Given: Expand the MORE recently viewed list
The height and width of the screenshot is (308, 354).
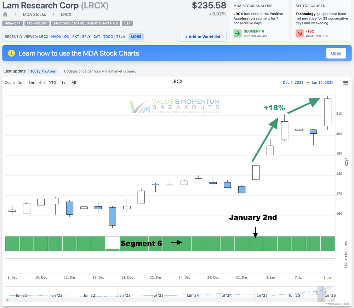Looking at the screenshot, I should click(136, 36).
